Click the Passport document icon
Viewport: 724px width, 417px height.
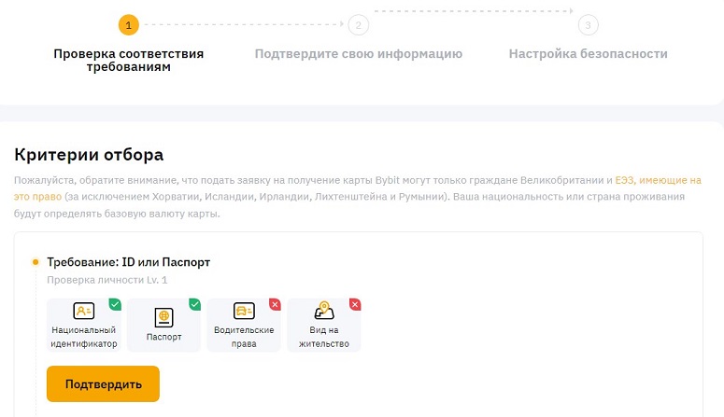click(x=163, y=318)
